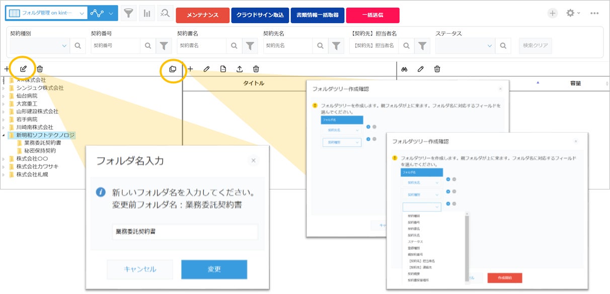This screenshot has height=294, width=610.
Task: Click the rename folder edit icon in tree pane
Action: click(23, 69)
